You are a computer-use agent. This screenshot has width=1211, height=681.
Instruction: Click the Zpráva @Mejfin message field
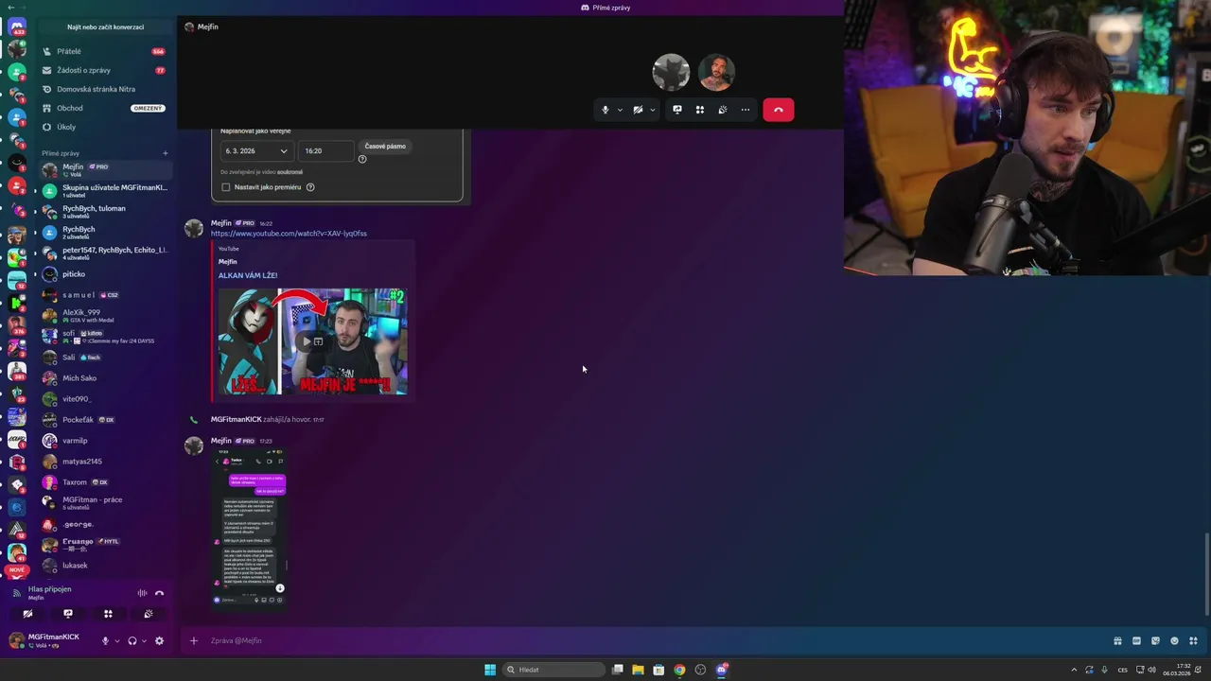653,640
